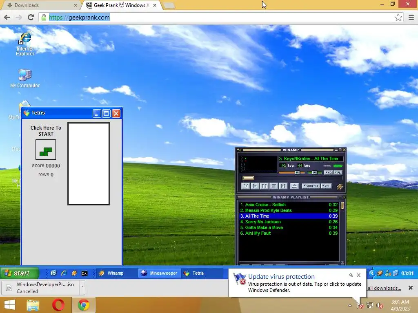Click the Internet Explorer quick launch icon
This screenshot has height=313, width=418.
64,273
